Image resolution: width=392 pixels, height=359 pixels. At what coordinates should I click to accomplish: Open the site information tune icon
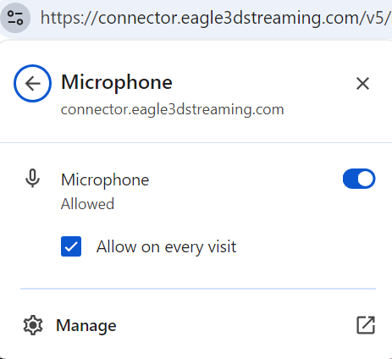click(15, 18)
